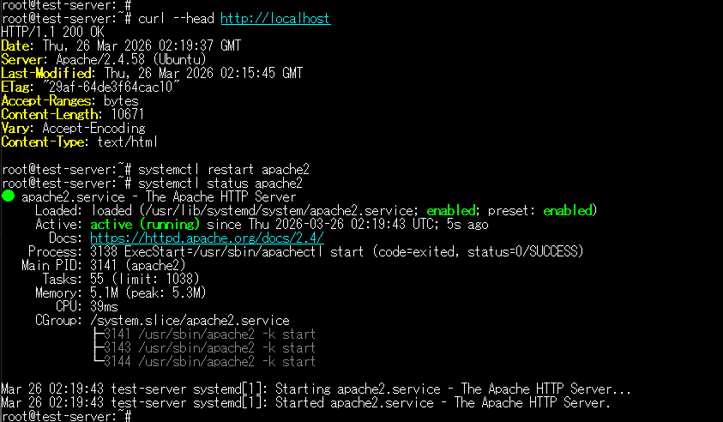Click the "HTTP/1.1 200 OK" response line

pos(51,32)
